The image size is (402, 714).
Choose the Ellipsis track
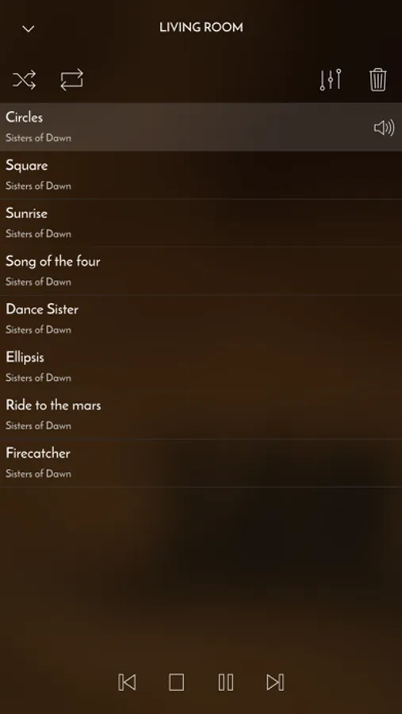[x=201, y=367]
